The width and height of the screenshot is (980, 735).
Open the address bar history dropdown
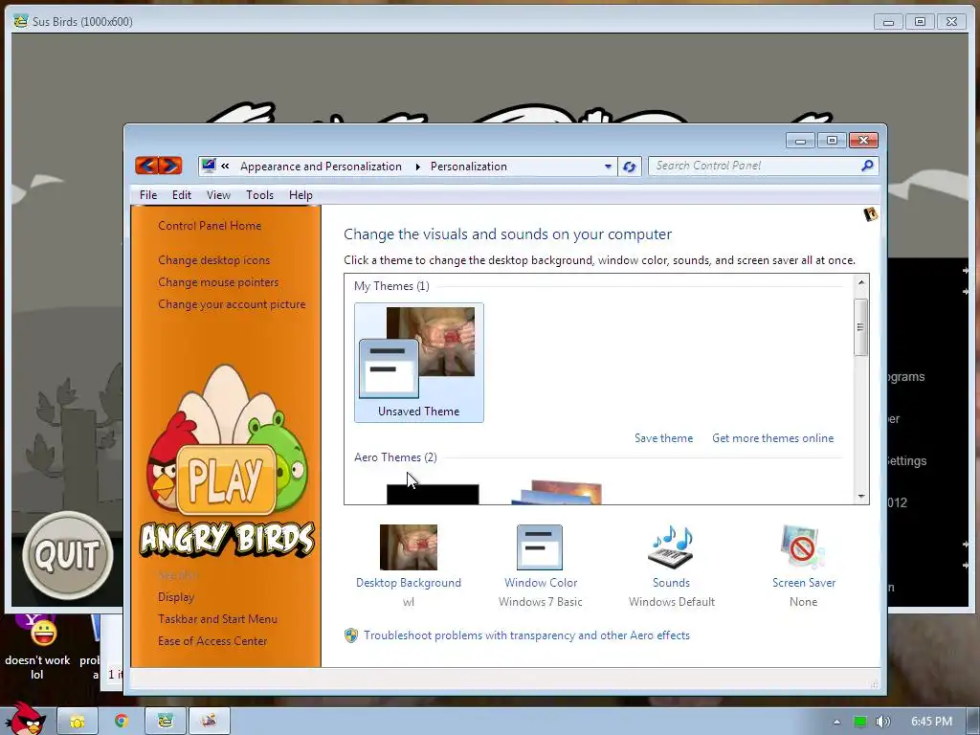tap(608, 167)
